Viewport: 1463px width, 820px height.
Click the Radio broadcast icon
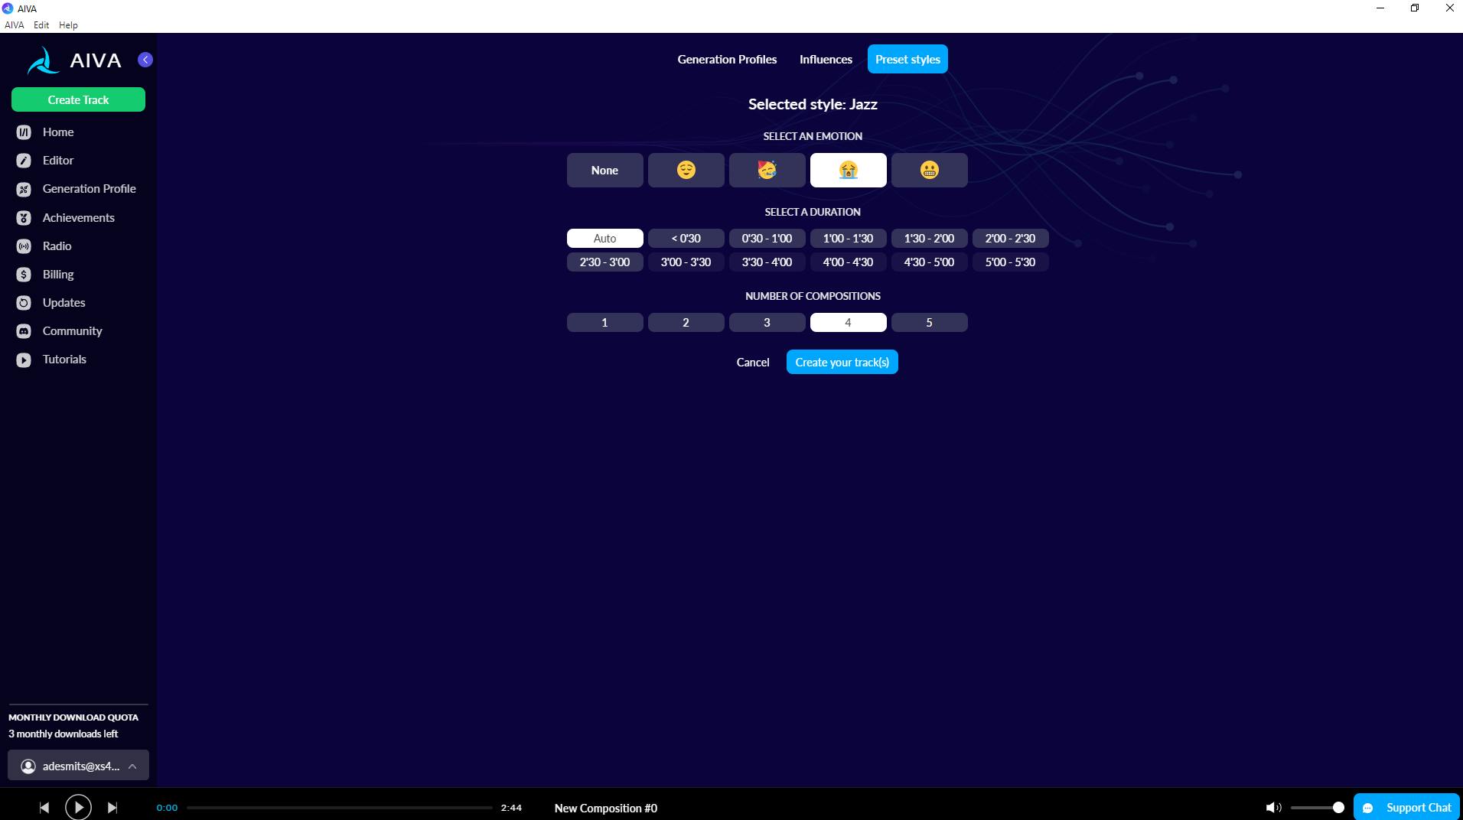pyautogui.click(x=24, y=246)
